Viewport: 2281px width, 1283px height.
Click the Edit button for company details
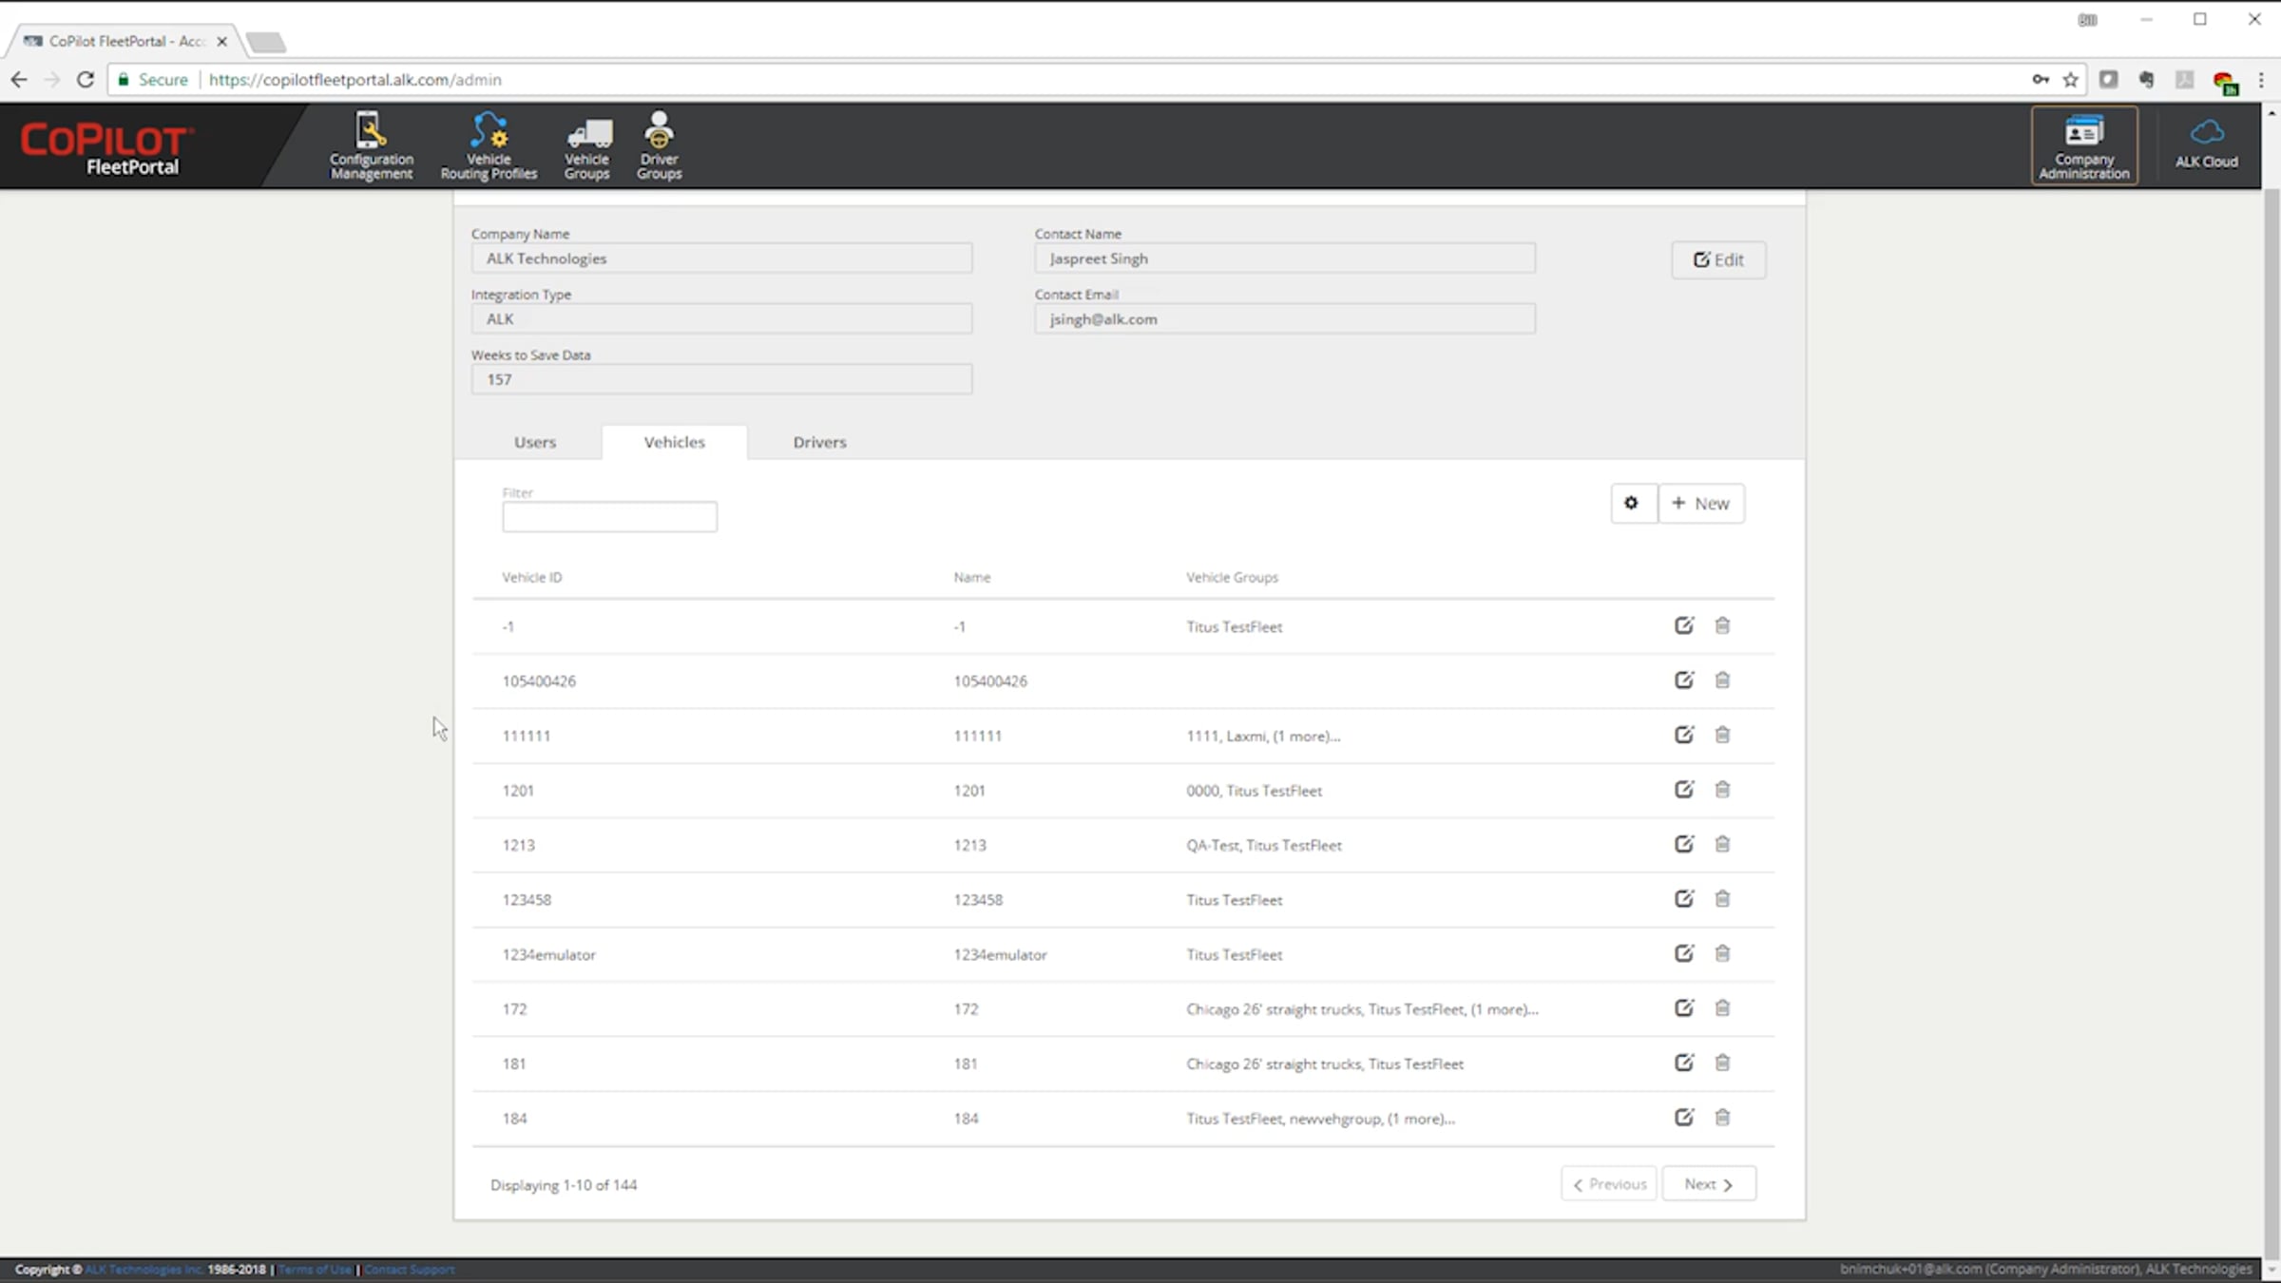click(x=1718, y=259)
